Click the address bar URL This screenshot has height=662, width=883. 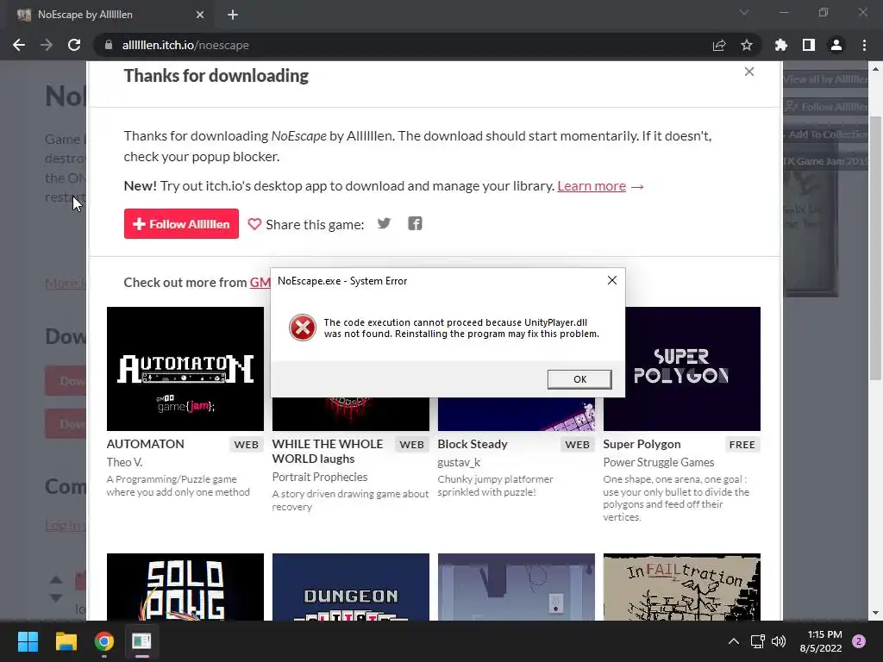tap(185, 45)
